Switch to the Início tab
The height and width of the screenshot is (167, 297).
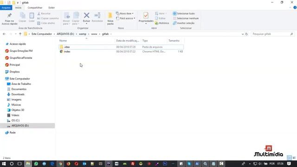coord(18,8)
